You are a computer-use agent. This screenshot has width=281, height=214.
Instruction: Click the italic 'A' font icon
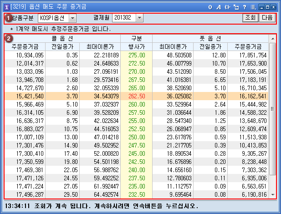tap(218, 7)
